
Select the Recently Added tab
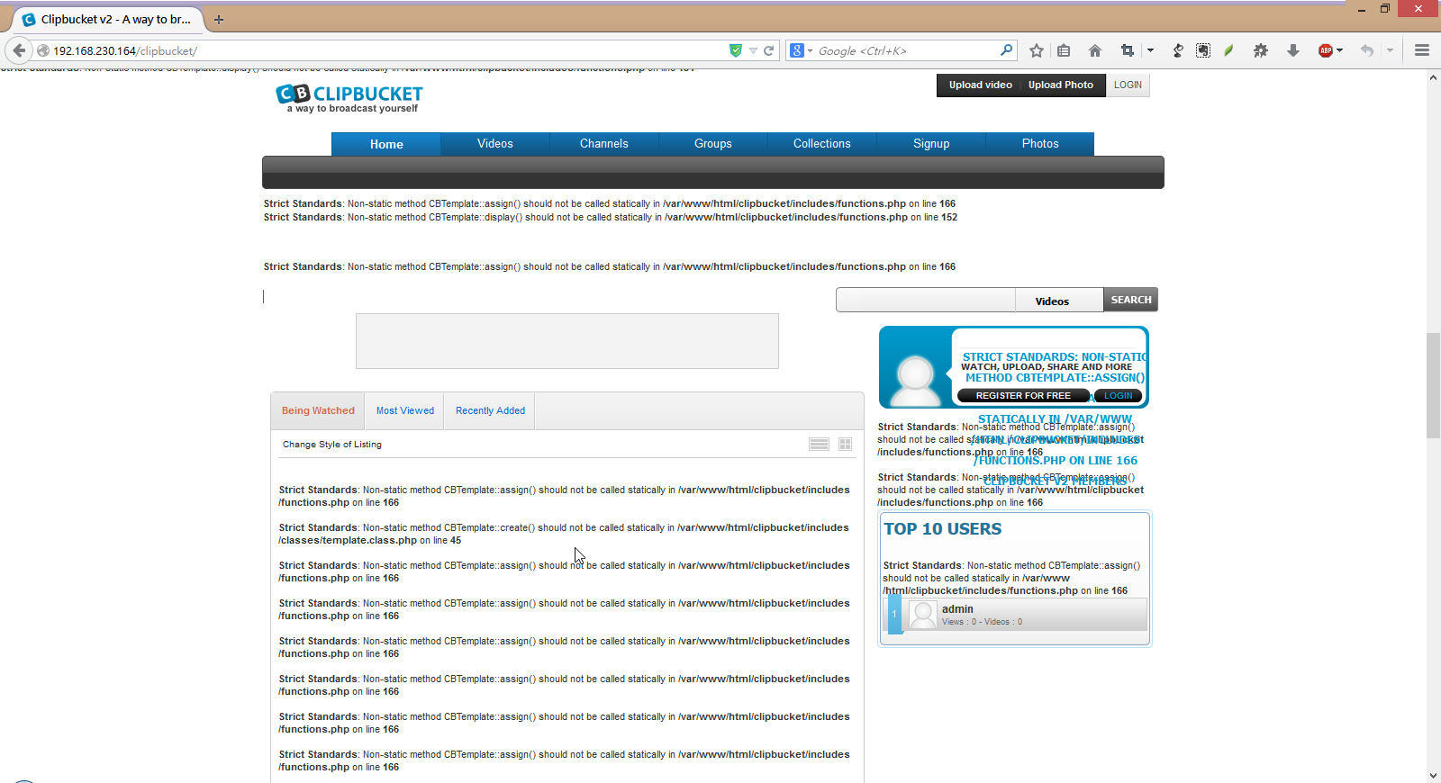point(490,411)
